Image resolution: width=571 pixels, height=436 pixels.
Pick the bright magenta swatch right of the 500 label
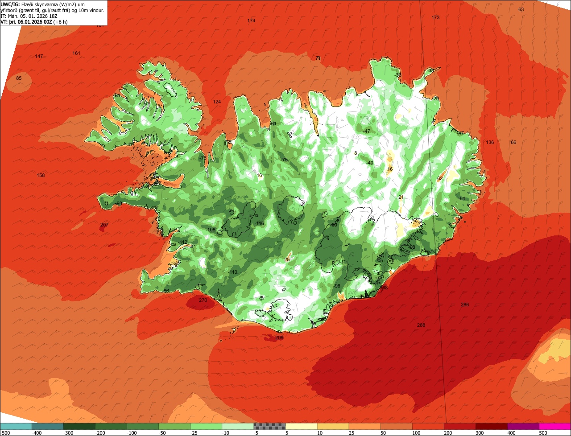(x=555, y=426)
